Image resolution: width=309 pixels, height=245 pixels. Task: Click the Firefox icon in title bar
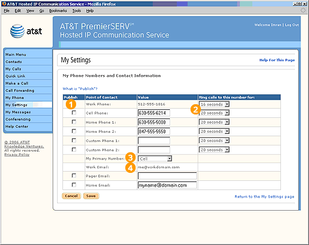tap(4, 4)
